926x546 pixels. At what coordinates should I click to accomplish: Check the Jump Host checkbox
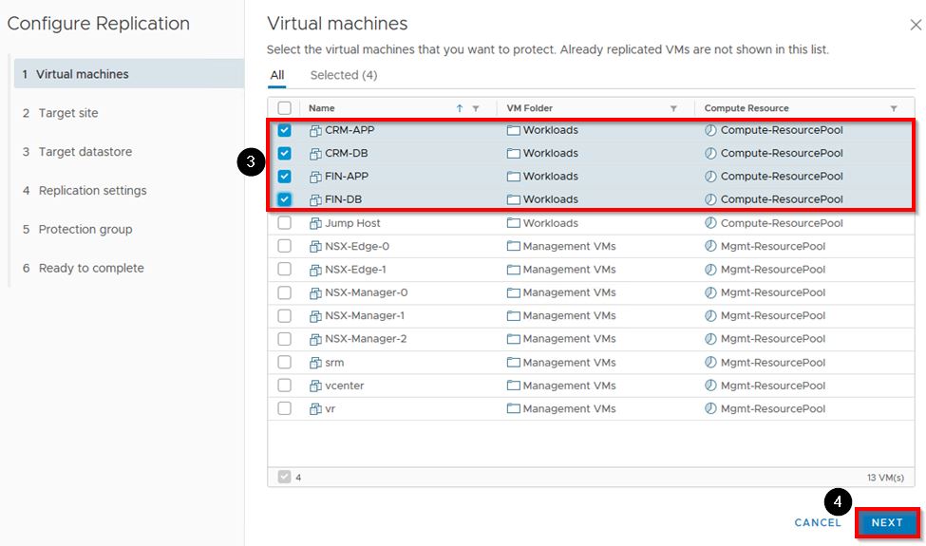(285, 223)
